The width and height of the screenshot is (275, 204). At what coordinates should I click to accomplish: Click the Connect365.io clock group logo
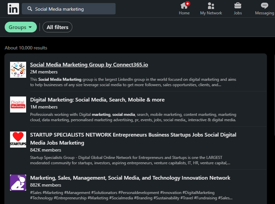[18, 69]
